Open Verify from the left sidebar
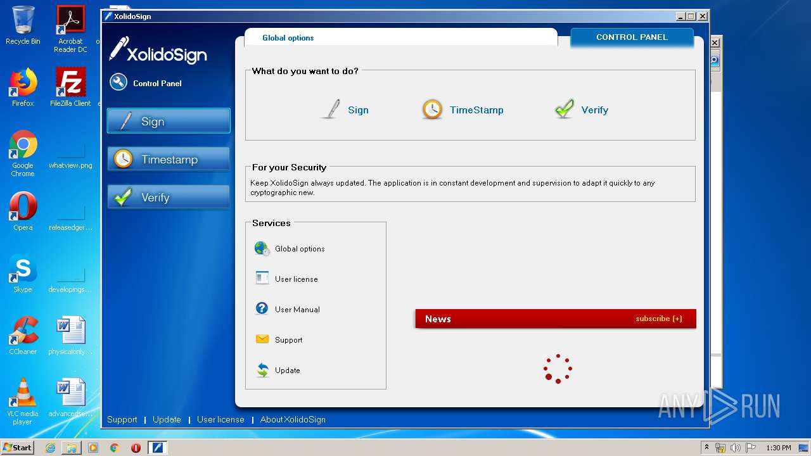 point(169,197)
